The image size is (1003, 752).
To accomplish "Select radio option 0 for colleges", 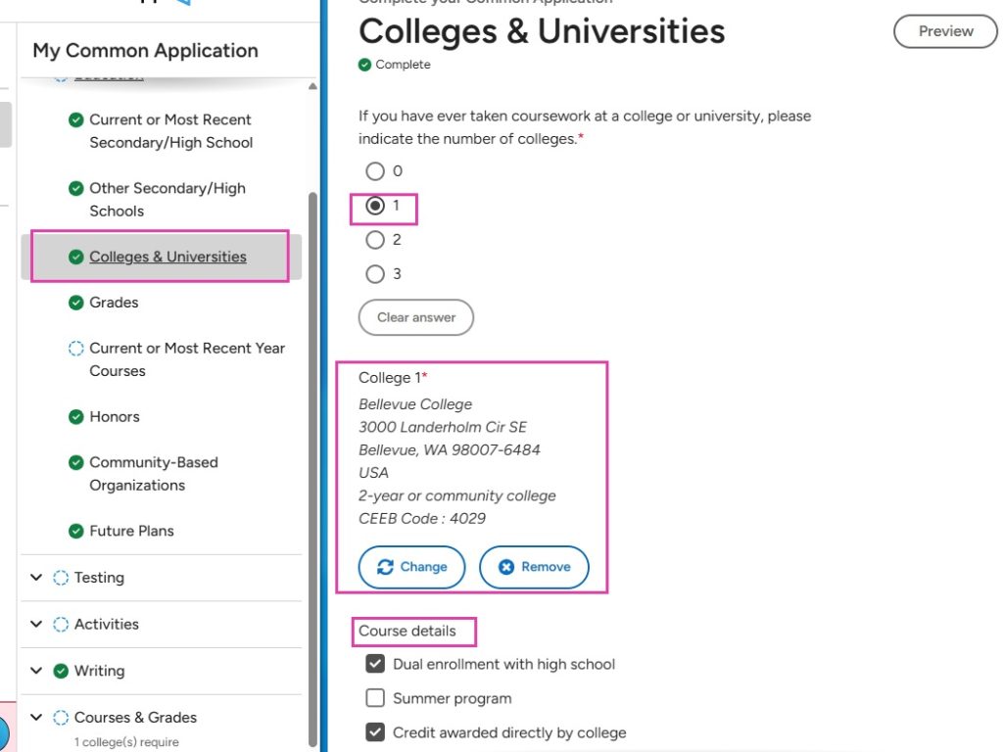I will 375,171.
